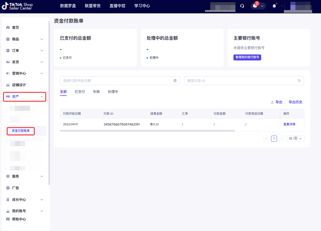Expand the 订单 sidebar menu
Screen dimensions: 321x231
pos(42,50)
